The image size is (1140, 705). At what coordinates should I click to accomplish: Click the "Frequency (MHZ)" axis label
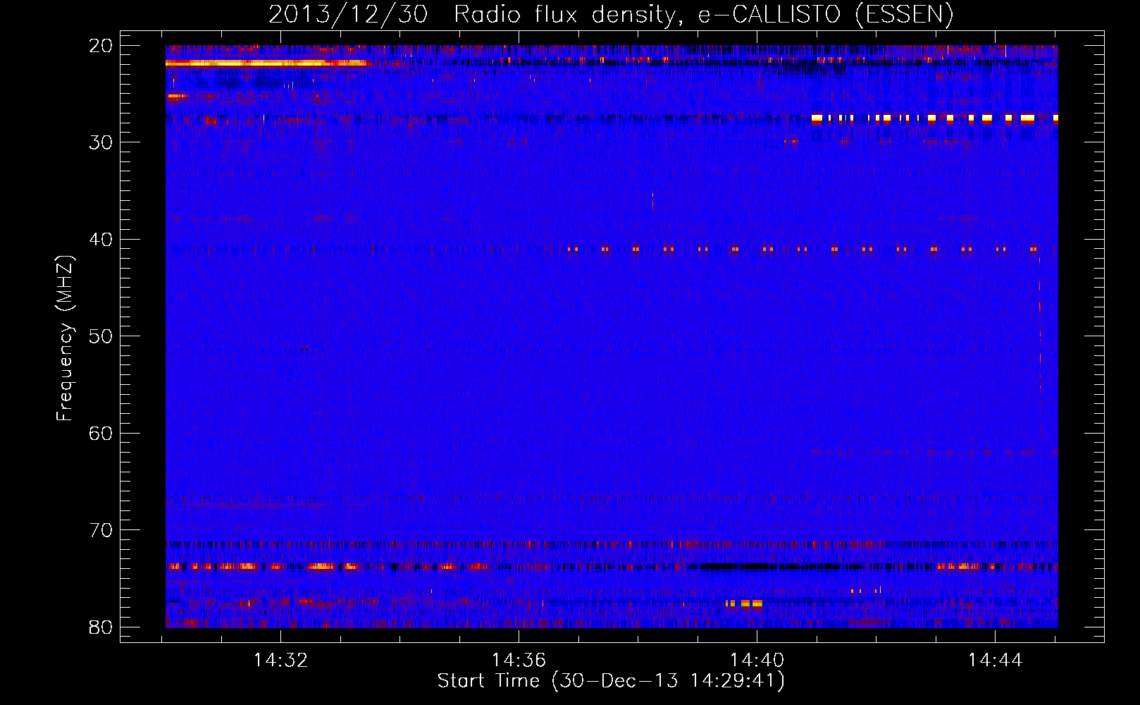pos(65,338)
